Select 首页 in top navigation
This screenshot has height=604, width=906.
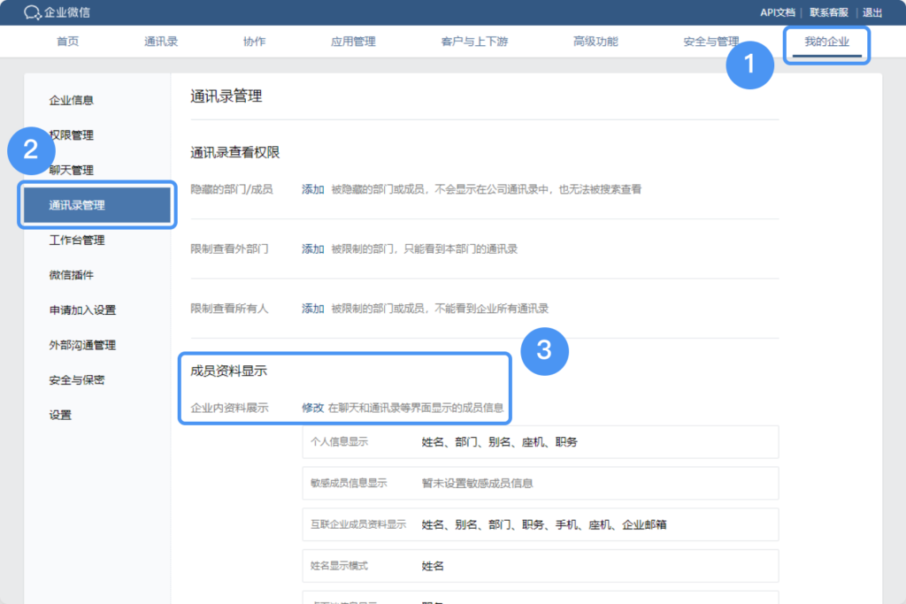tap(67, 42)
